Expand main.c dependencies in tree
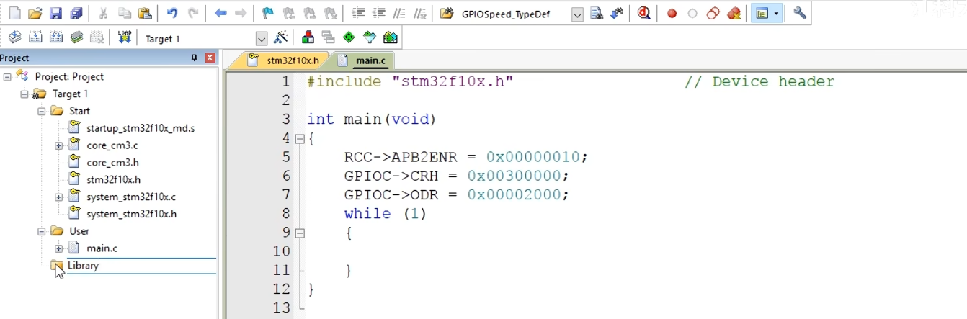967x319 pixels. 58,248
